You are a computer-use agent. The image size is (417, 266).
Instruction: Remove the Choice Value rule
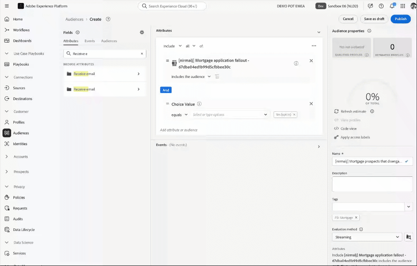pos(311,104)
